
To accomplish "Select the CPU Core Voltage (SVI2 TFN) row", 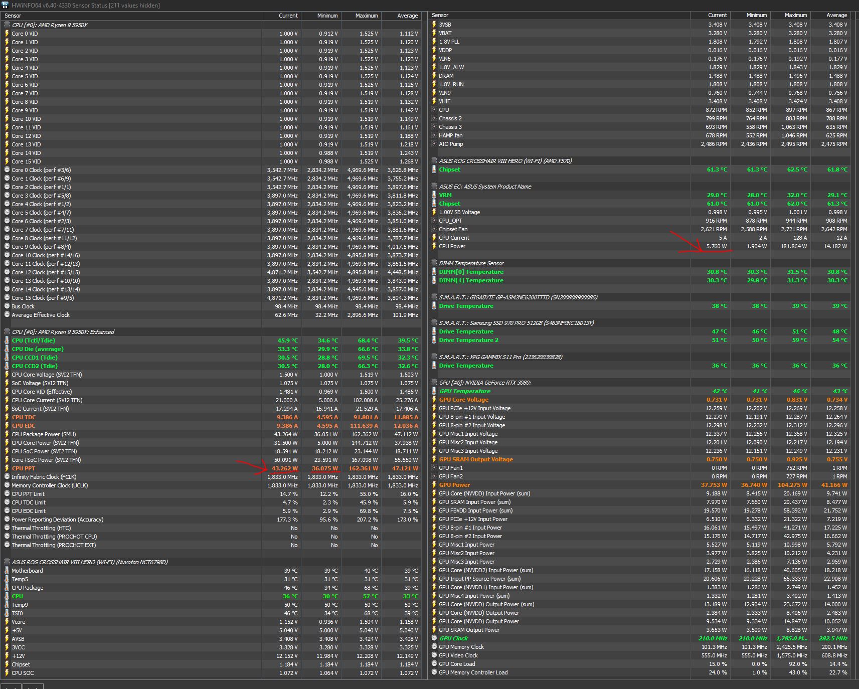I will click(x=211, y=375).
